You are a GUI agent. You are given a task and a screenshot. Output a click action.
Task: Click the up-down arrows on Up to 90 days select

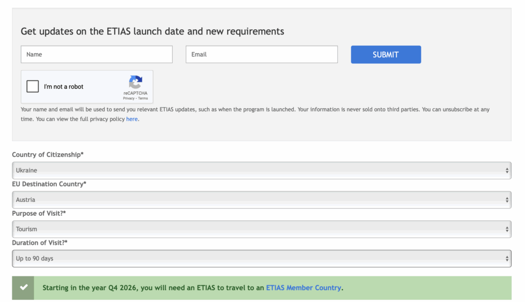tap(507, 258)
